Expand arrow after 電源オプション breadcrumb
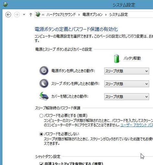Image resolution: width=153 pixels, height=165 pixels. 106,15
